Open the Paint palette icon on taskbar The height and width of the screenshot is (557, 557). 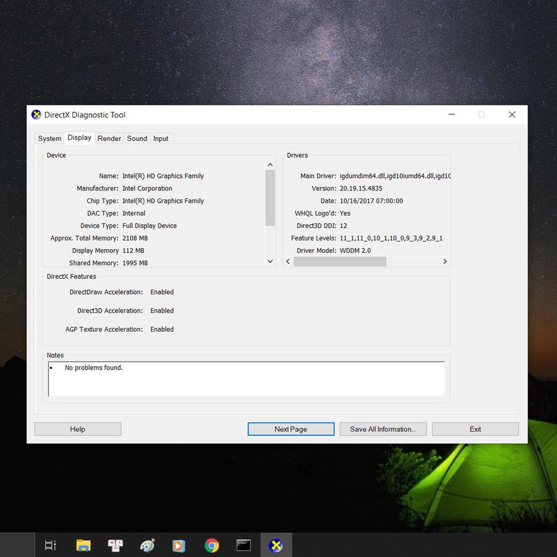coord(147,545)
